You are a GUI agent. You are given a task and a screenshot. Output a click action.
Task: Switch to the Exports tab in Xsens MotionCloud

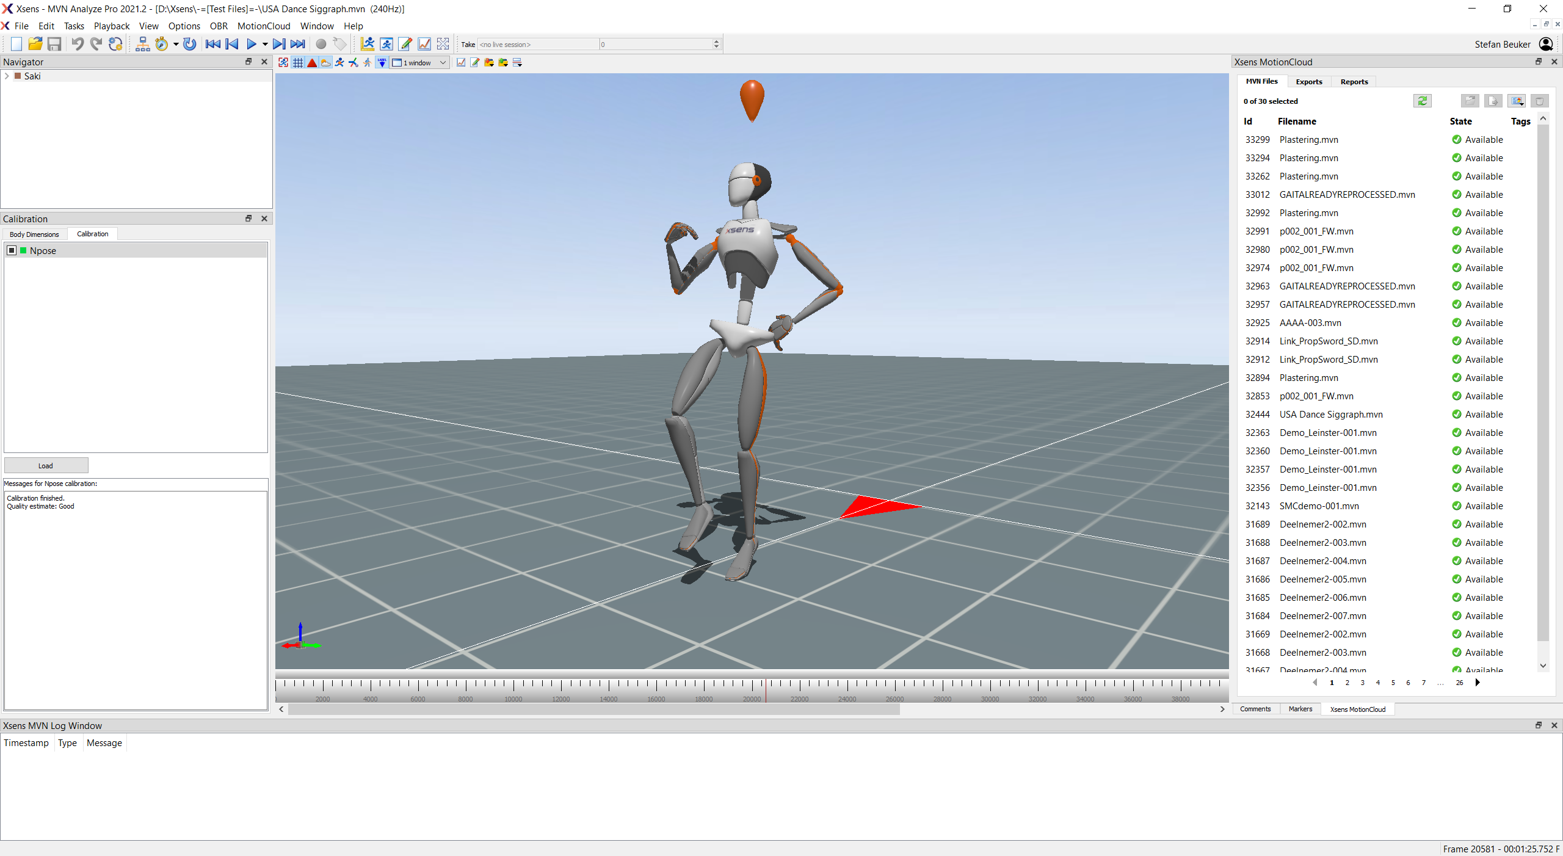click(x=1309, y=81)
